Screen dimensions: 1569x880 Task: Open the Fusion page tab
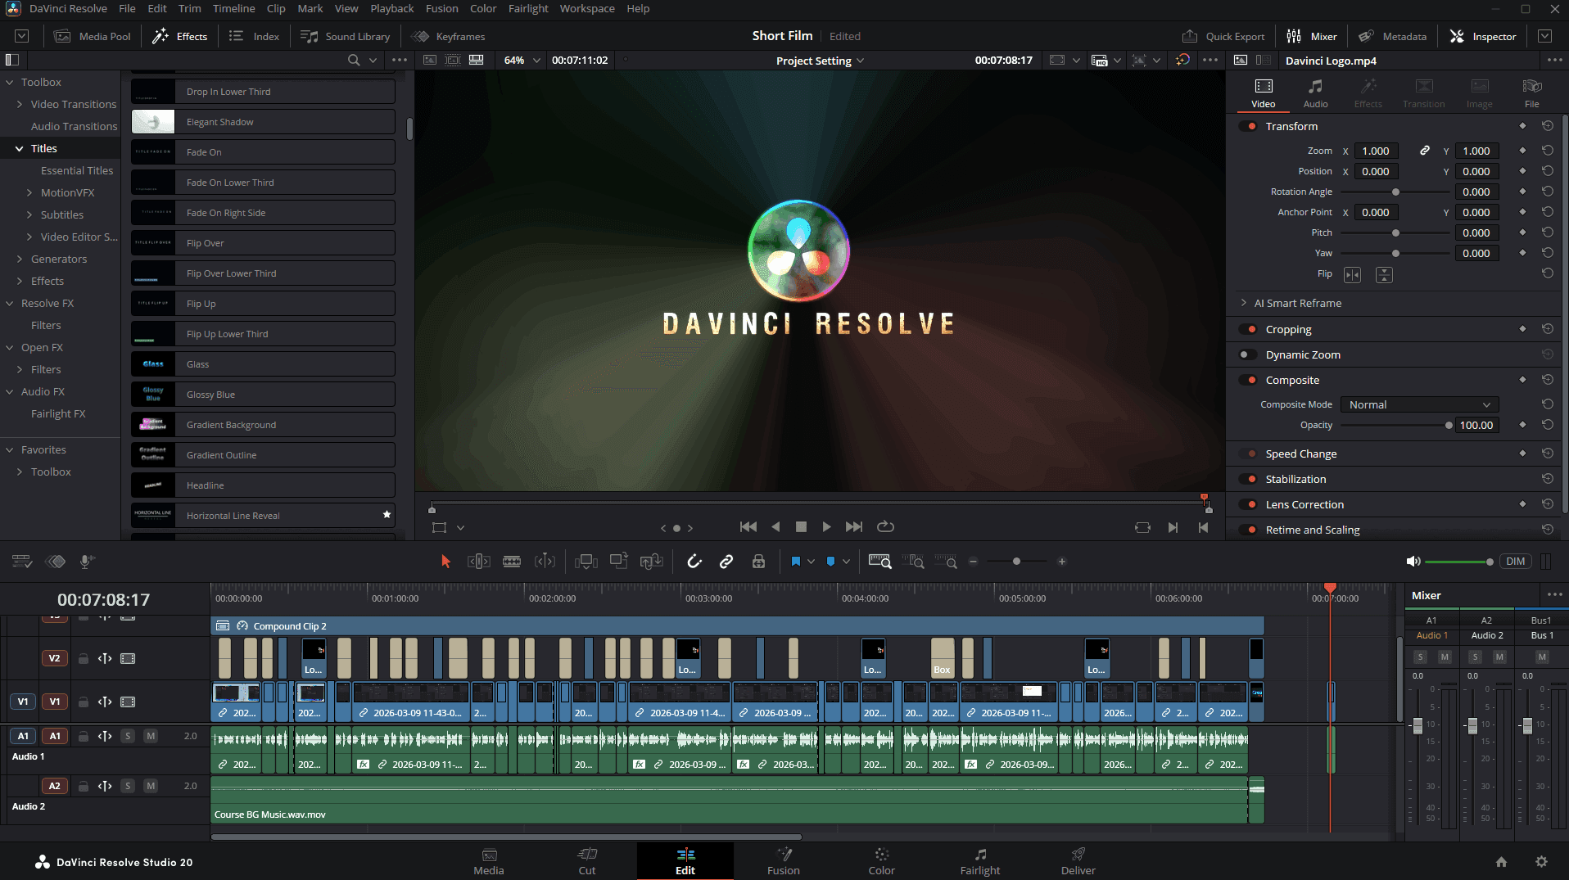point(783,861)
